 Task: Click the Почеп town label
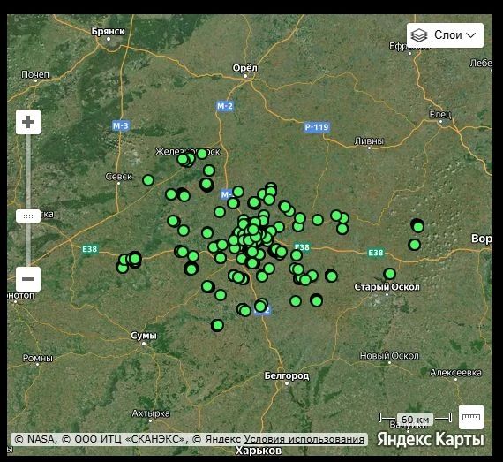click(x=35, y=74)
